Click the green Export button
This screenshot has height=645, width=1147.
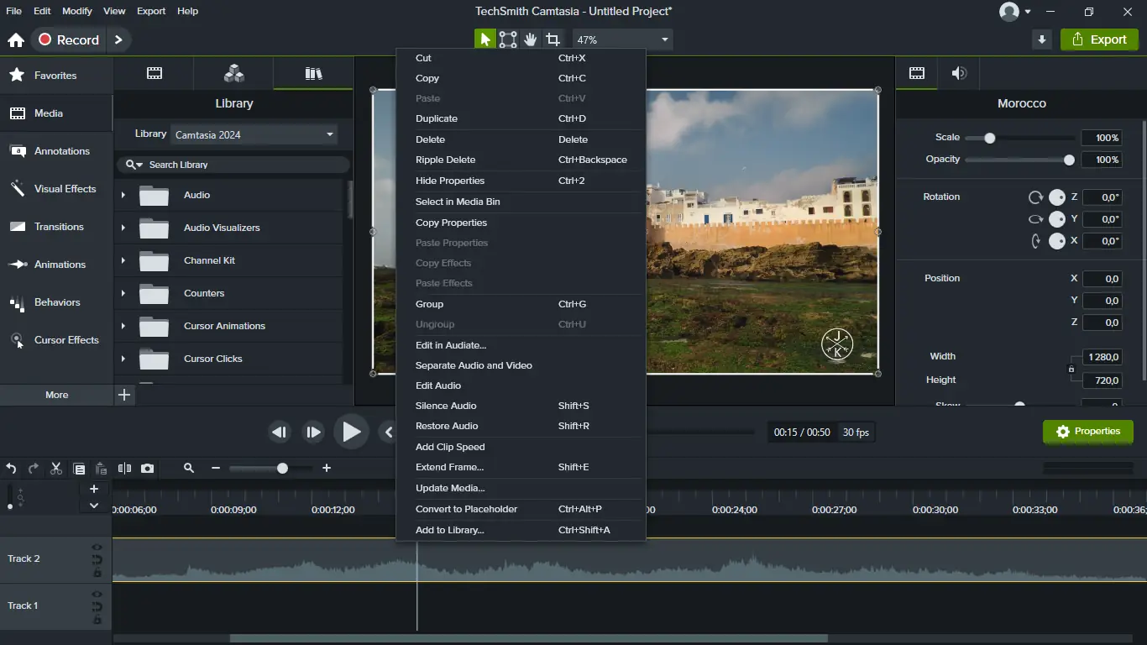pos(1099,39)
